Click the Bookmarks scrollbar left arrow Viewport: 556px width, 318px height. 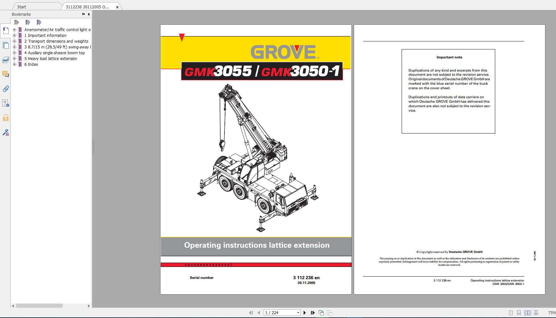13,306
